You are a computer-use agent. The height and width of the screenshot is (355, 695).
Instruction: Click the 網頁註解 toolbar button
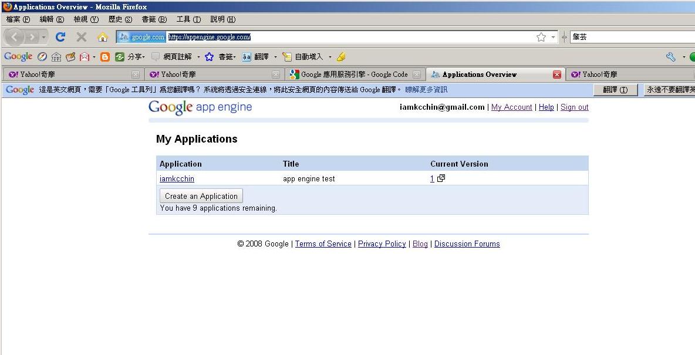coord(172,57)
